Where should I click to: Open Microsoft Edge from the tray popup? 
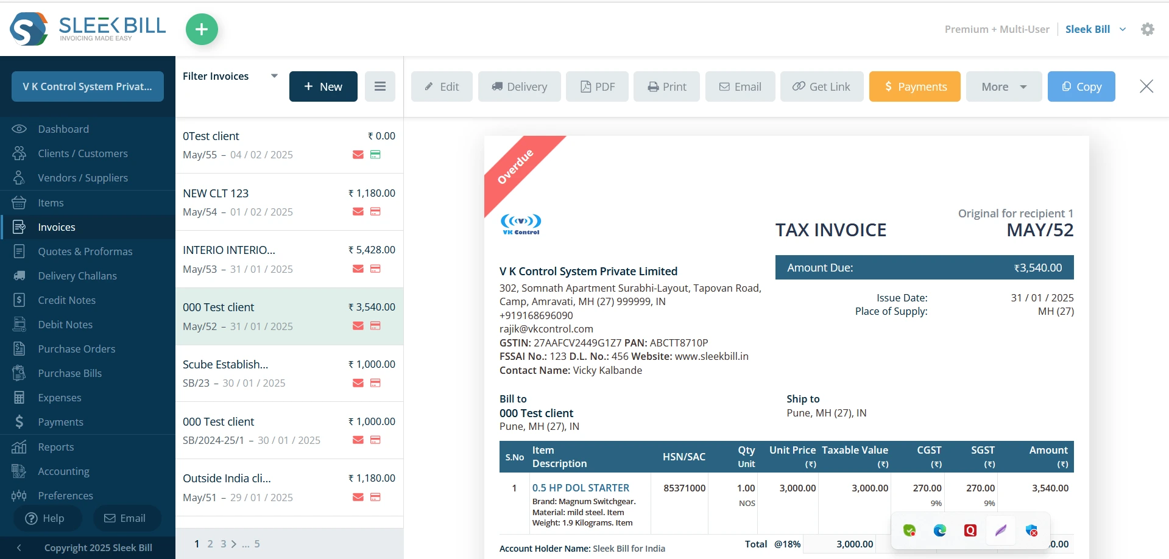click(940, 530)
